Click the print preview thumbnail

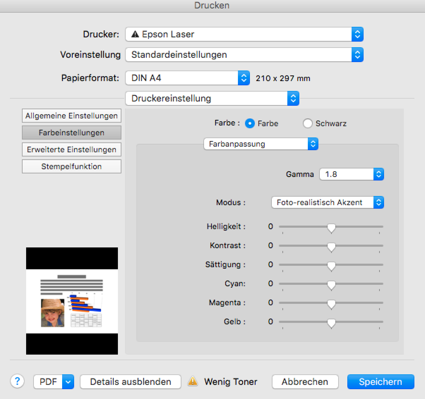72,301
